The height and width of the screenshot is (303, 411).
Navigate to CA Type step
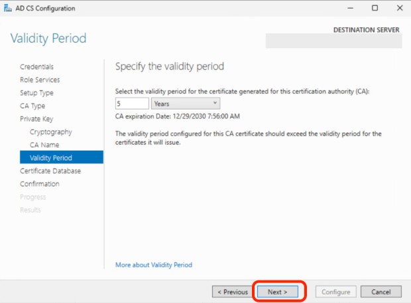coord(32,106)
